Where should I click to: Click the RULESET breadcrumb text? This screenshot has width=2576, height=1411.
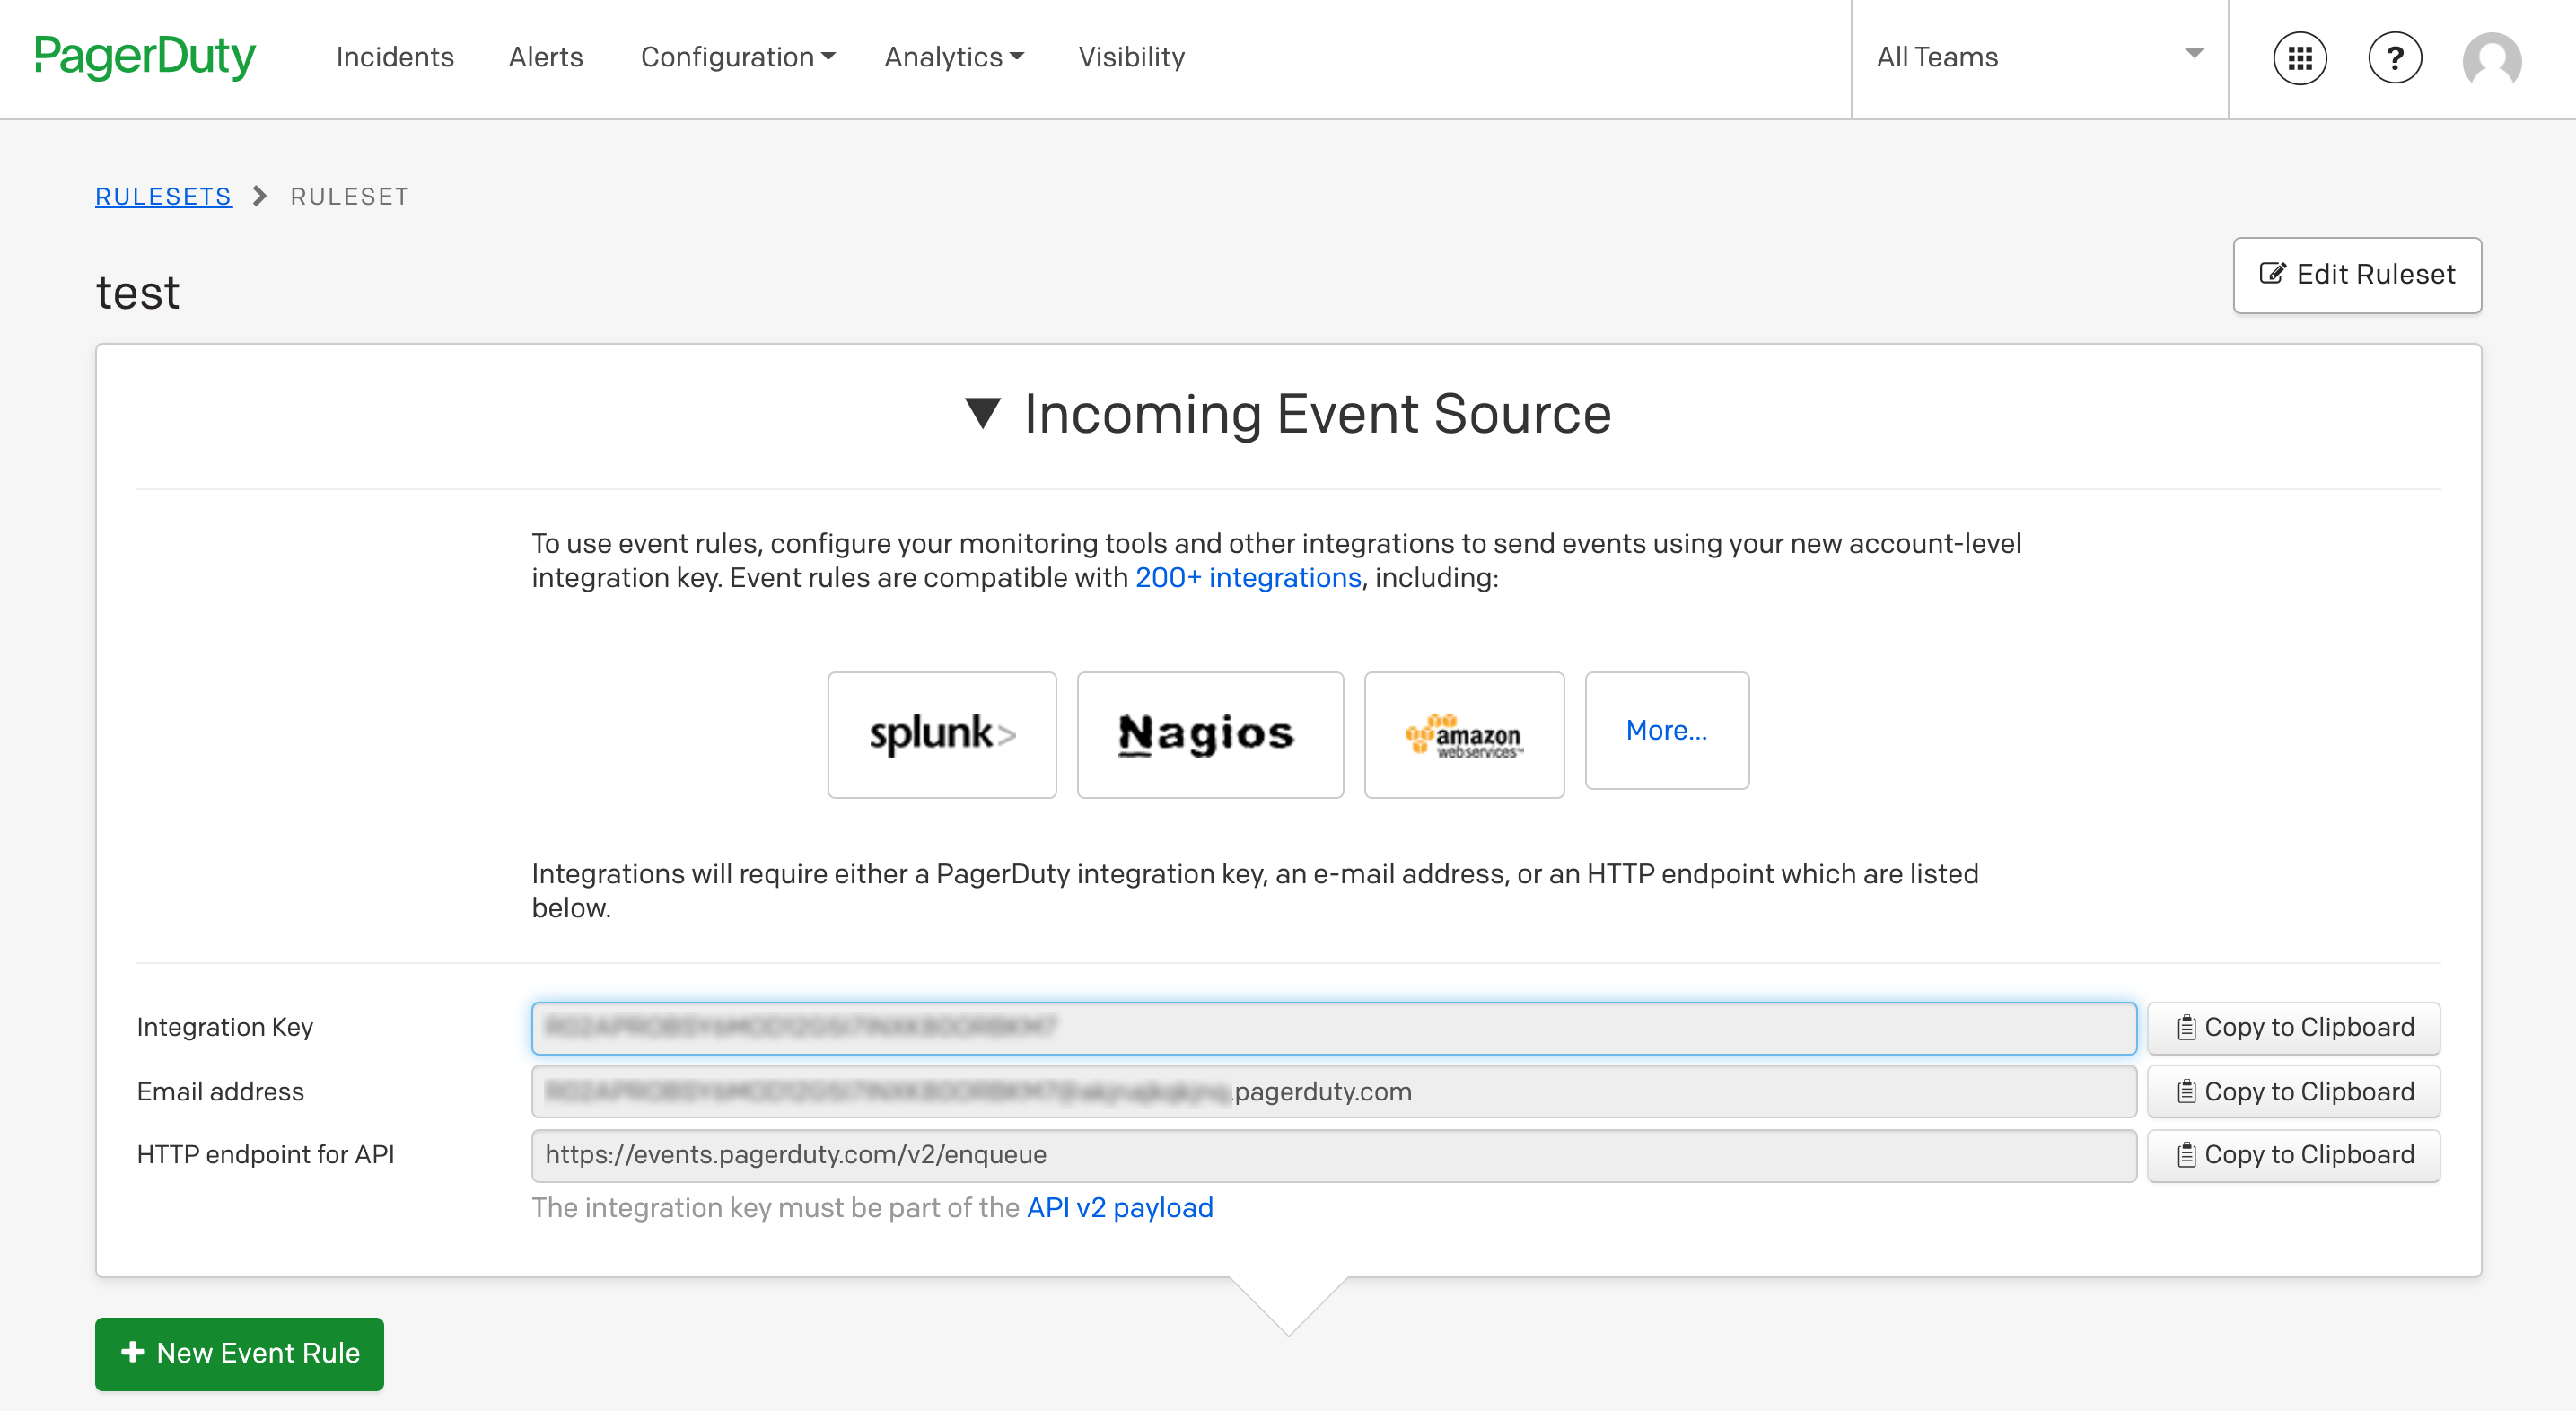350,196
